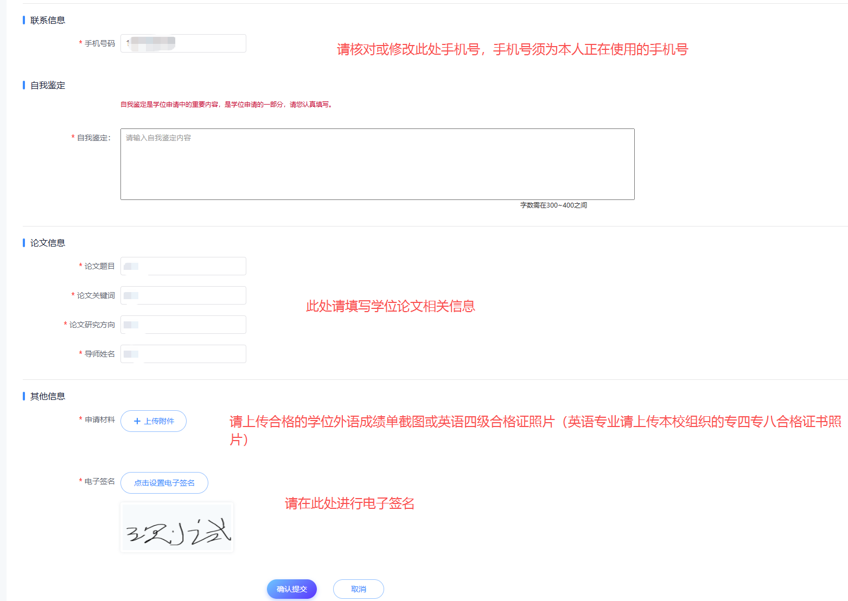The width and height of the screenshot is (848, 601).
Task: Open the 点击设置电子签名 signature button
Action: (164, 483)
